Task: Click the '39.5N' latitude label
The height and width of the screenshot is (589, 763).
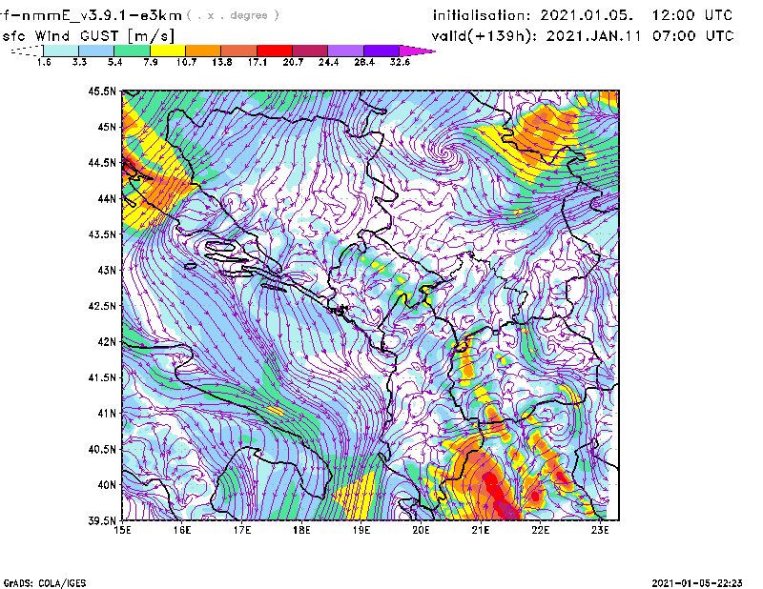Action: click(102, 520)
